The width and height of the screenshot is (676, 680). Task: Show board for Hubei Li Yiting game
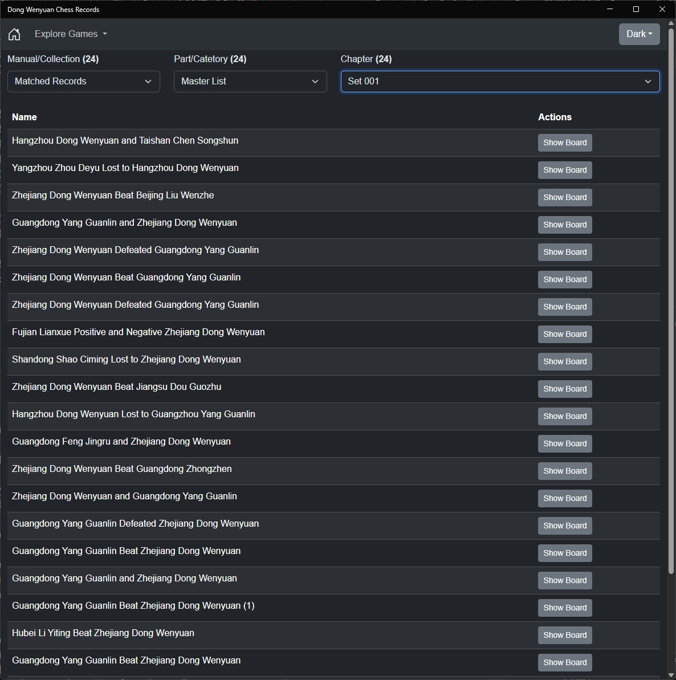pos(564,635)
